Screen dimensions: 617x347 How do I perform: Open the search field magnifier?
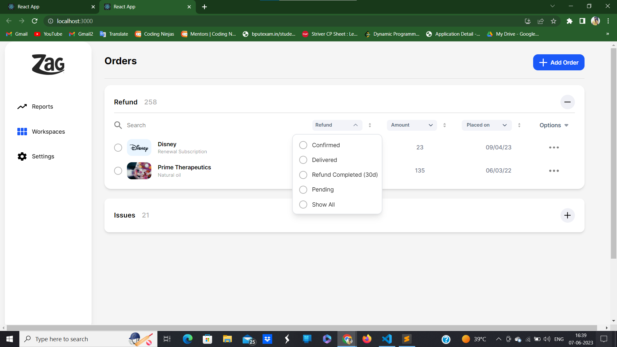point(118,125)
